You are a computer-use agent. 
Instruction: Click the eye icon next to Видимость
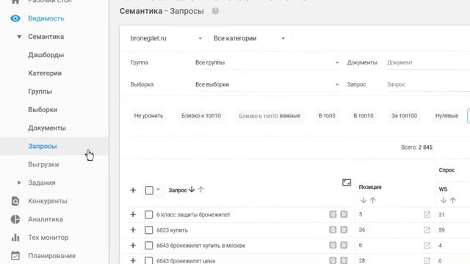15,18
